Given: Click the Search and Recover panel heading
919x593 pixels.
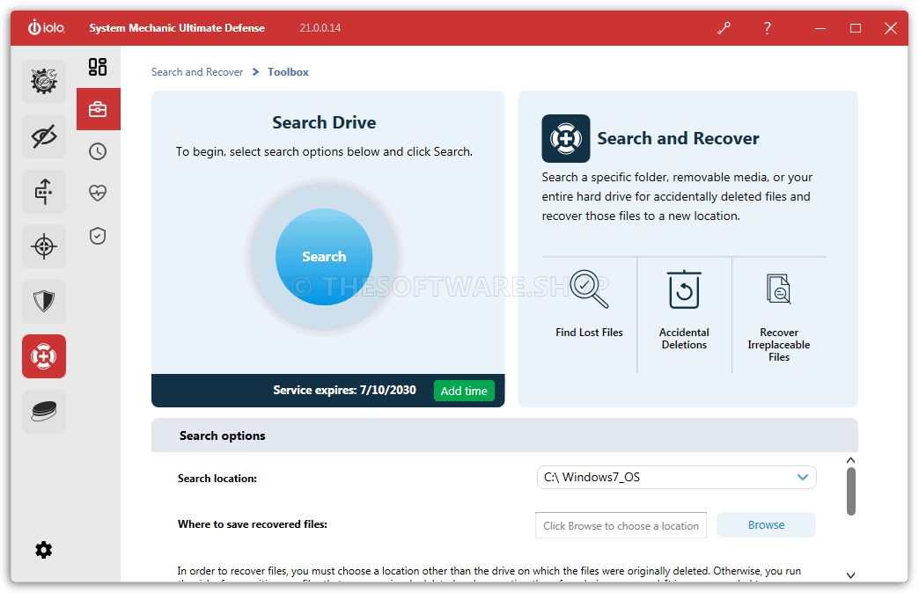Looking at the screenshot, I should click(678, 138).
